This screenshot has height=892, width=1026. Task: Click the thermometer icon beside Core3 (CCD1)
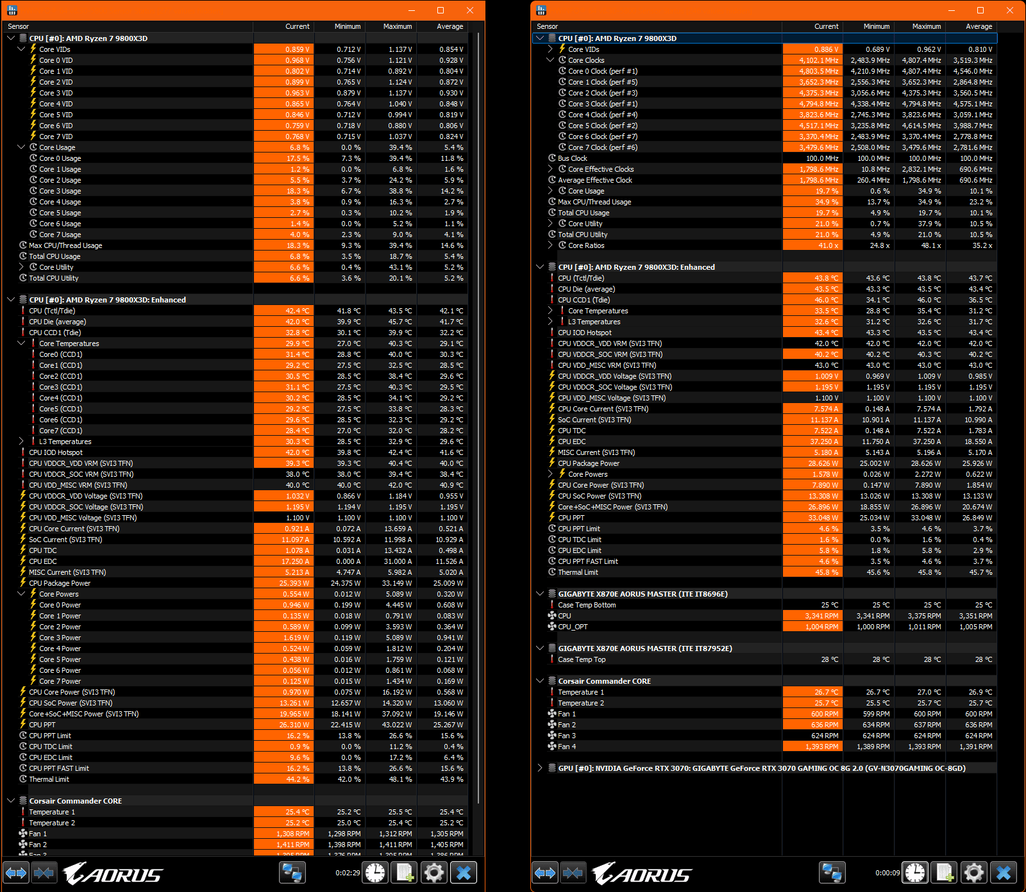tap(33, 387)
